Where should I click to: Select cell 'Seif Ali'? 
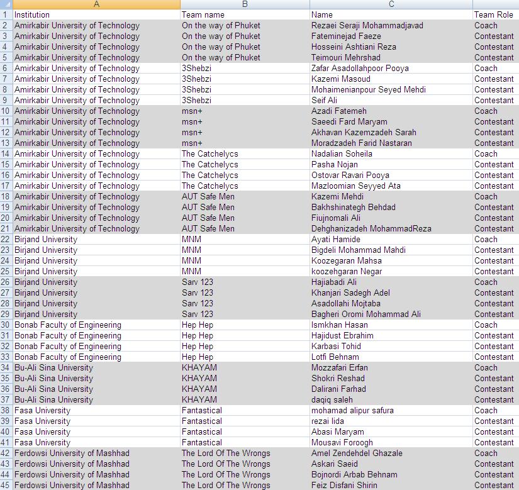pos(391,100)
